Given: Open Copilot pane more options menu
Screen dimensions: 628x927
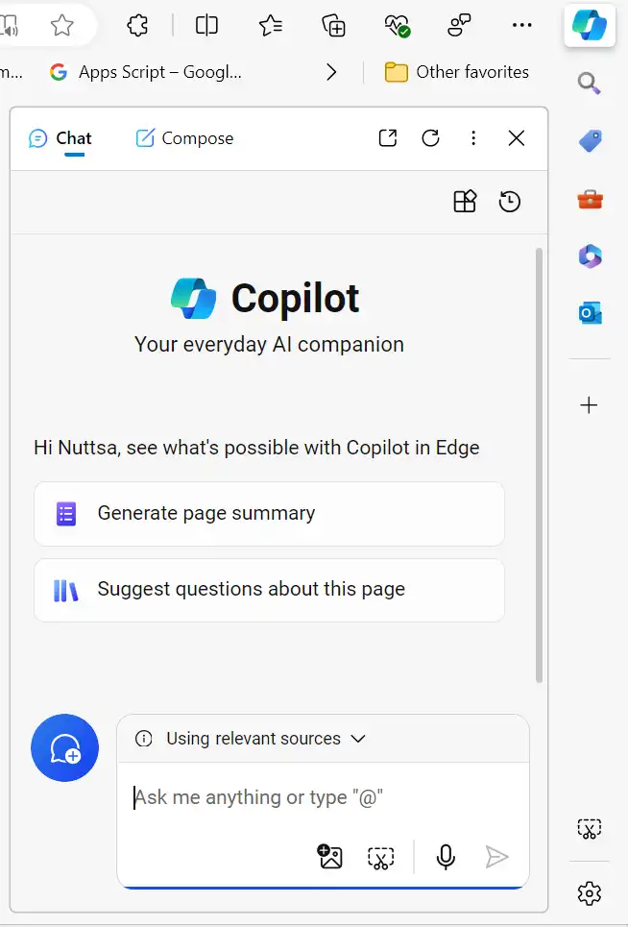Looking at the screenshot, I should coord(473,138).
